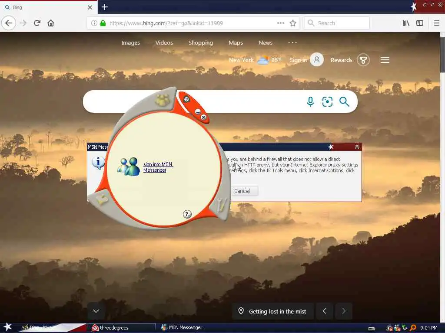This screenshot has width=445, height=333.
Task: Open Getting lost in the mist info
Action: (x=273, y=311)
